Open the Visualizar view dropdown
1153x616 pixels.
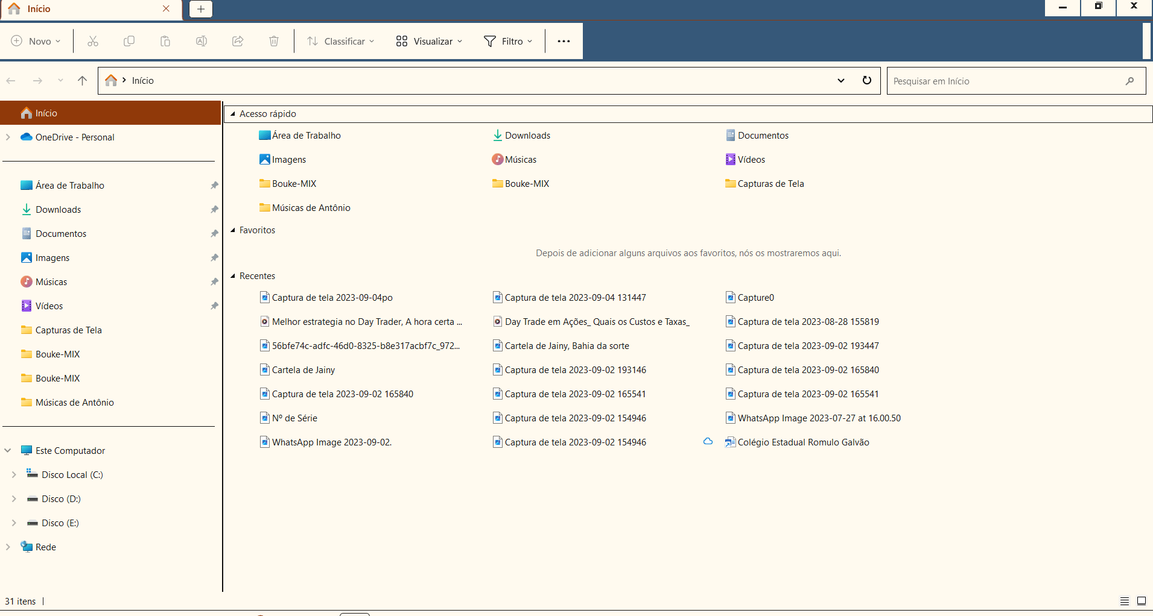coord(429,41)
